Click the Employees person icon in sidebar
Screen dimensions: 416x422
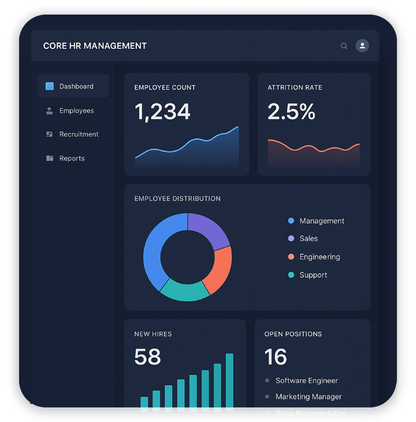click(x=49, y=111)
